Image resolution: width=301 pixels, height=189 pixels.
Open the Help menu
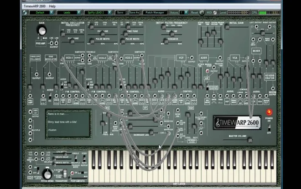(52, 6)
